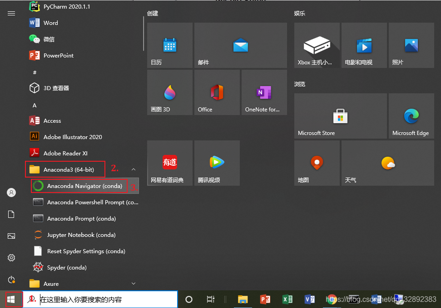Open Cortana circle on taskbar
This screenshot has height=308, width=441.
[189, 299]
